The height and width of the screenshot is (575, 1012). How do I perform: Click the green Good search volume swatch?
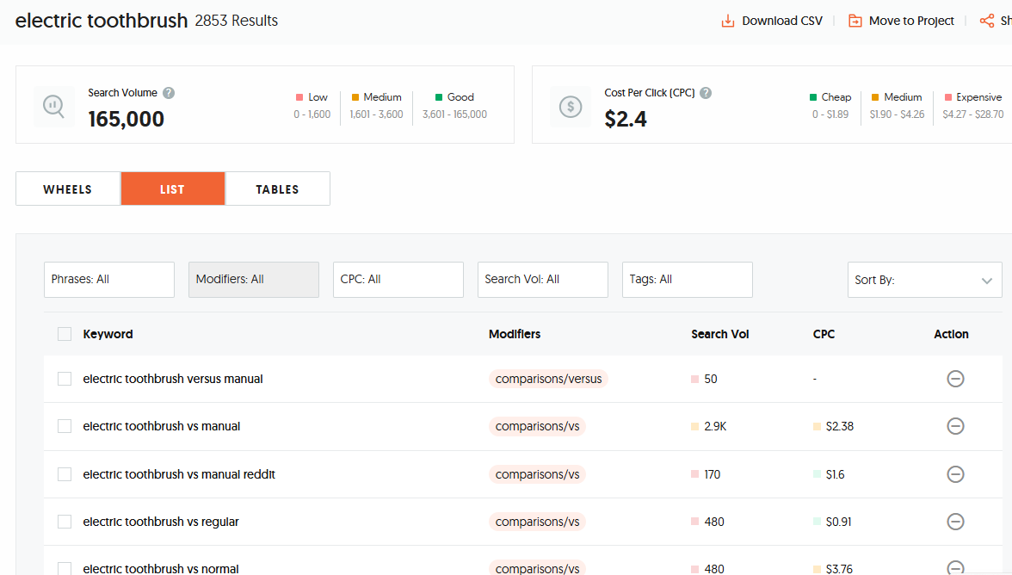click(x=439, y=97)
